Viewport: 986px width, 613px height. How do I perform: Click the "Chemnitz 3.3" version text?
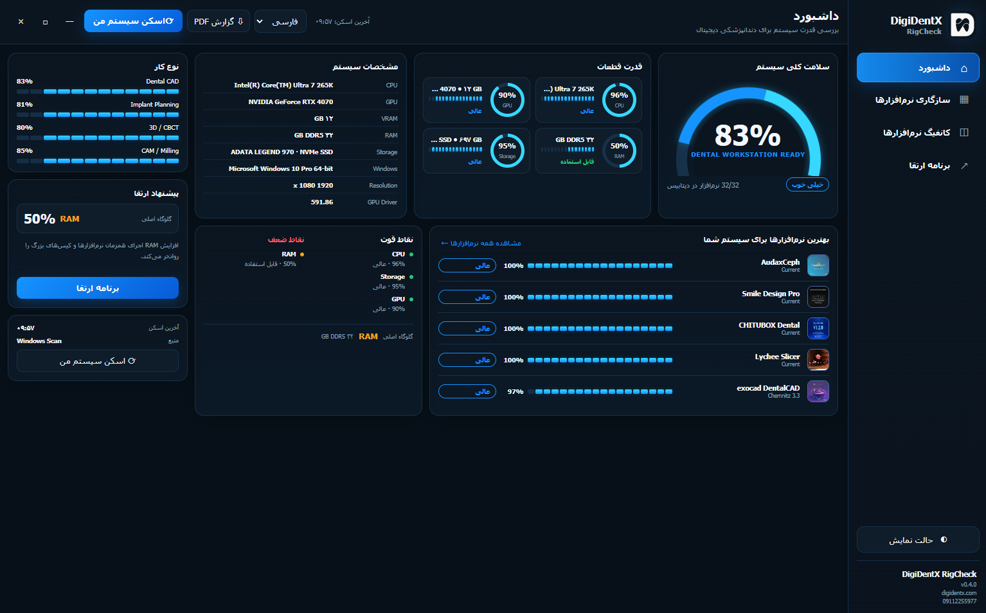click(x=784, y=396)
